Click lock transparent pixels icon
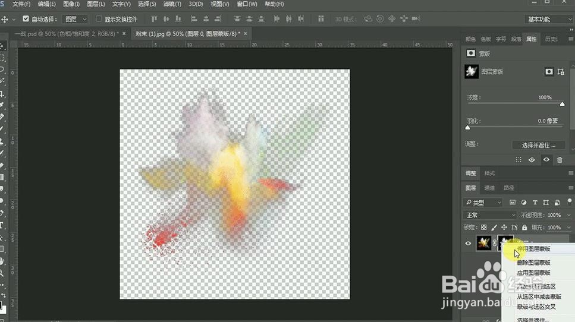Screen dimensions: 575x322 click(483, 228)
